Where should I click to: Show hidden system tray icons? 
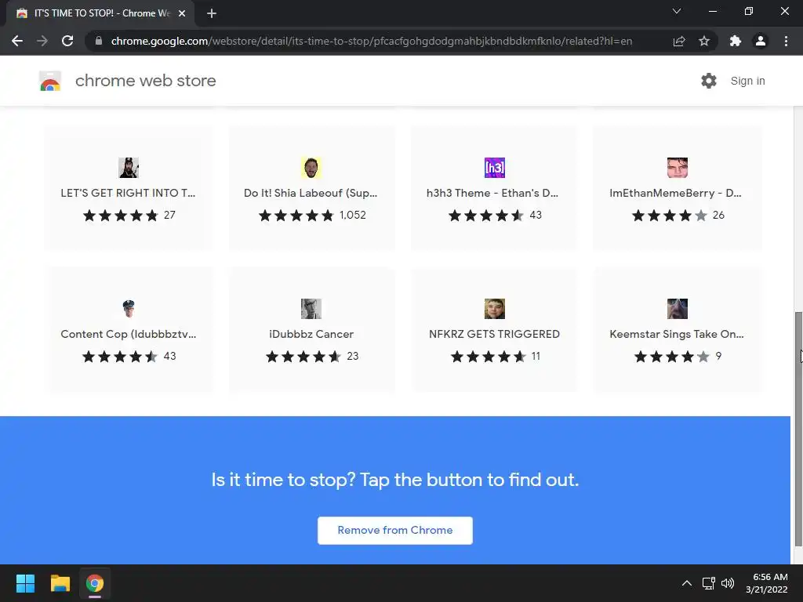(687, 583)
